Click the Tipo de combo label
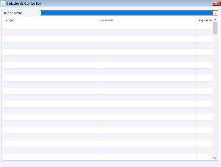The image size is (221, 167). pyautogui.click(x=13, y=13)
